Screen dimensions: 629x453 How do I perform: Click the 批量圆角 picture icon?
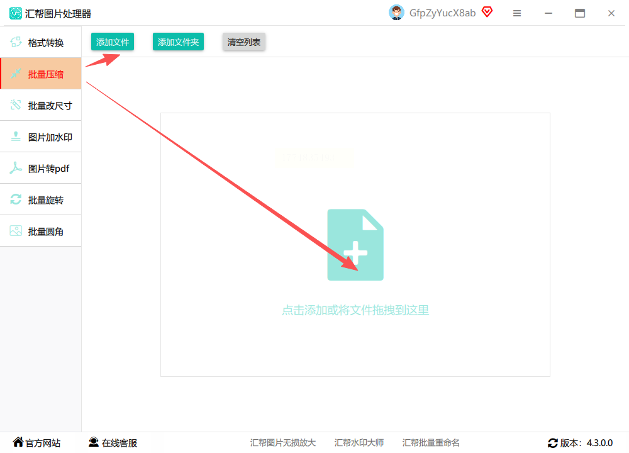pyautogui.click(x=16, y=231)
